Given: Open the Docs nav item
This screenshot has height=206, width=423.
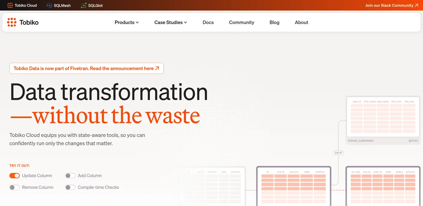Looking at the screenshot, I should point(208,22).
